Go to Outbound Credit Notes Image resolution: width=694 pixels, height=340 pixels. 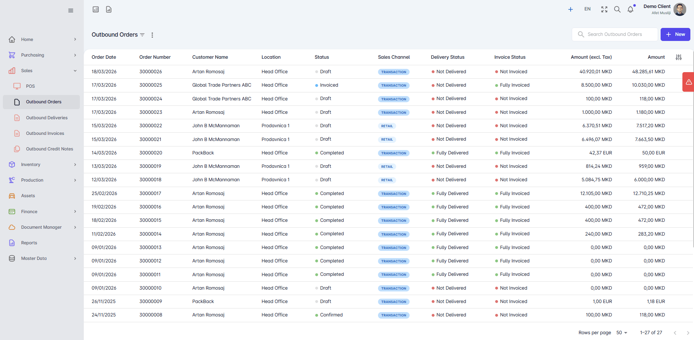coord(50,149)
